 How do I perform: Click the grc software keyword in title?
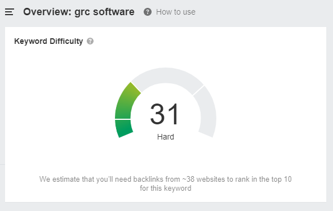point(104,12)
